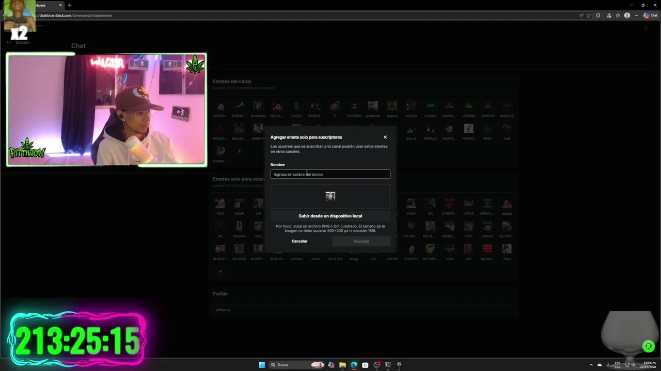The image size is (661, 371).
Task: Select the QCAJA subscriber emote
Action: pyautogui.click(x=487, y=229)
